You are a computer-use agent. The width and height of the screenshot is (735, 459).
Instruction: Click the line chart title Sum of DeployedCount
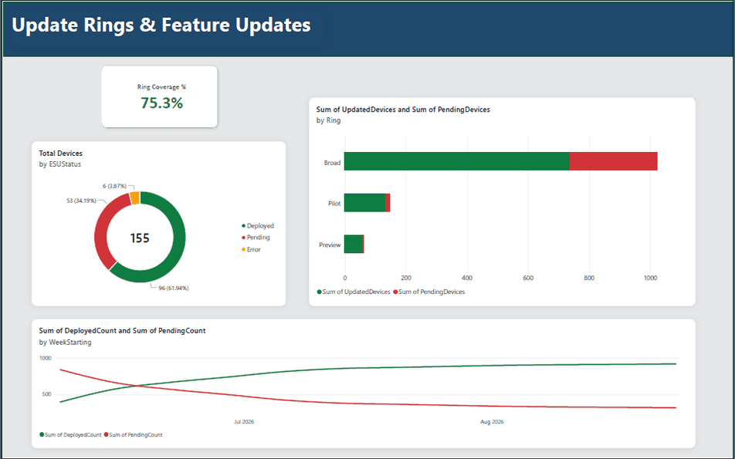[122, 331]
